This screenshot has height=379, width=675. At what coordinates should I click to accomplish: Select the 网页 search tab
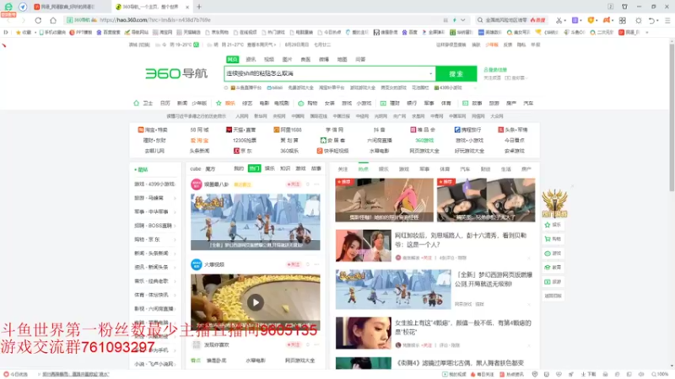point(233,59)
